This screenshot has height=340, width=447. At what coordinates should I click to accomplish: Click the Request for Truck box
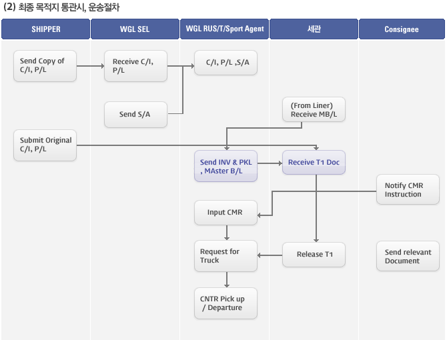tap(226, 256)
